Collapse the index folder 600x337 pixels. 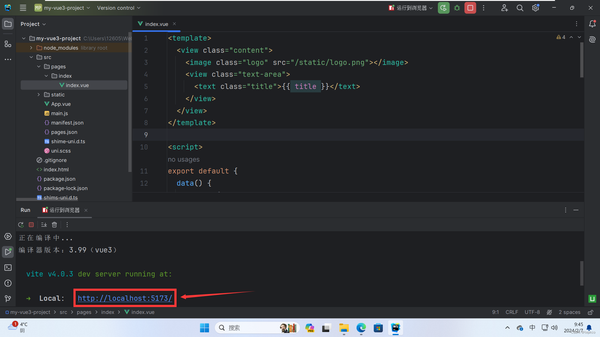tap(46, 76)
